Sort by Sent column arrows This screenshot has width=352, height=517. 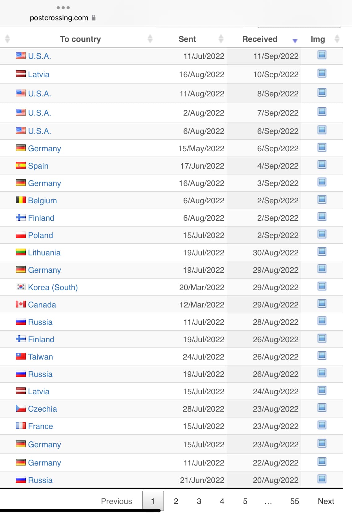click(221, 39)
